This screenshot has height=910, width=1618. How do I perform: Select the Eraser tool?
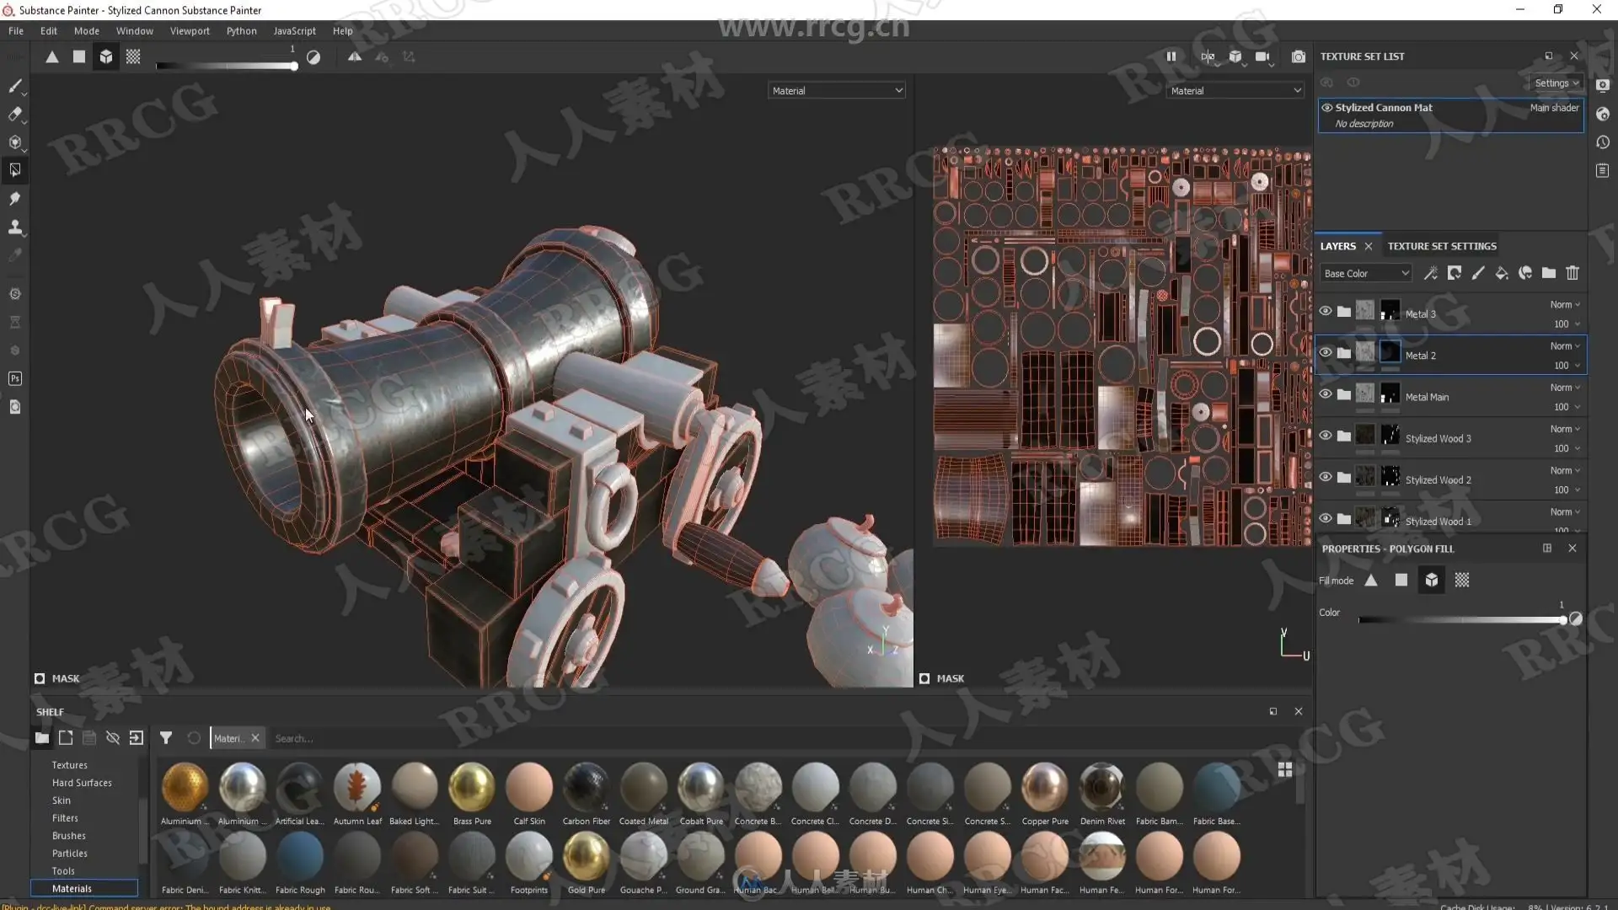(x=14, y=114)
